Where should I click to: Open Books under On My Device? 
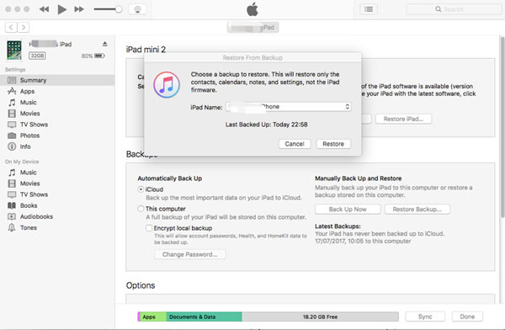[57, 205]
